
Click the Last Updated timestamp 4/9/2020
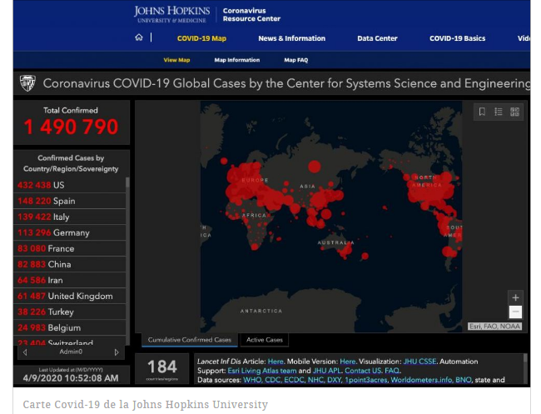[71, 378]
